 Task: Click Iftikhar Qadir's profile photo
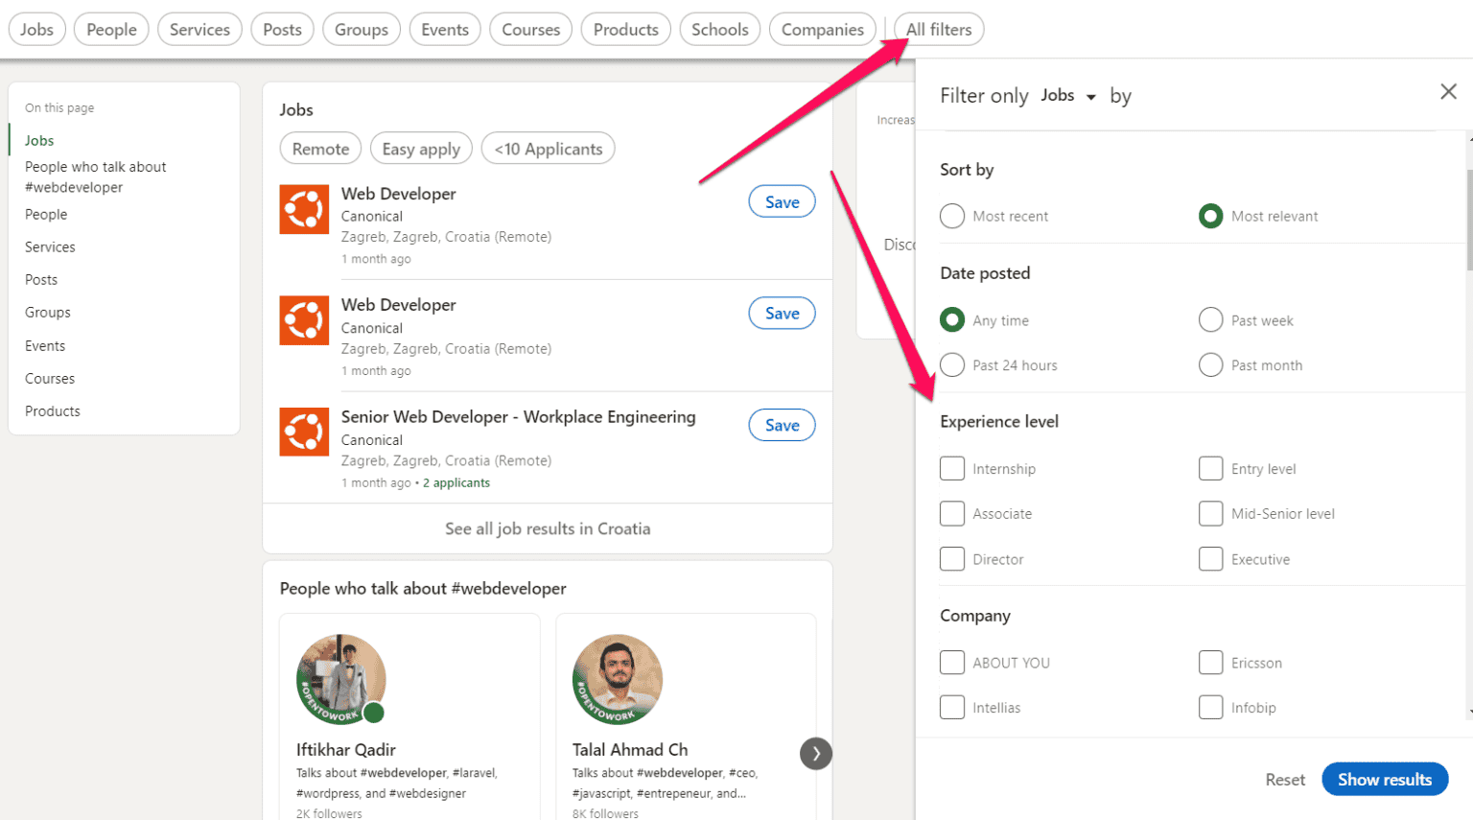click(341, 679)
